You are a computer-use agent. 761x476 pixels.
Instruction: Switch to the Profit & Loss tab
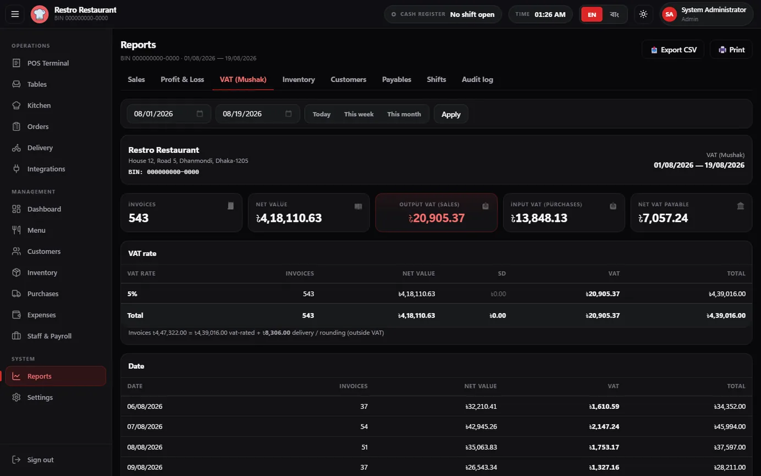[x=183, y=80]
